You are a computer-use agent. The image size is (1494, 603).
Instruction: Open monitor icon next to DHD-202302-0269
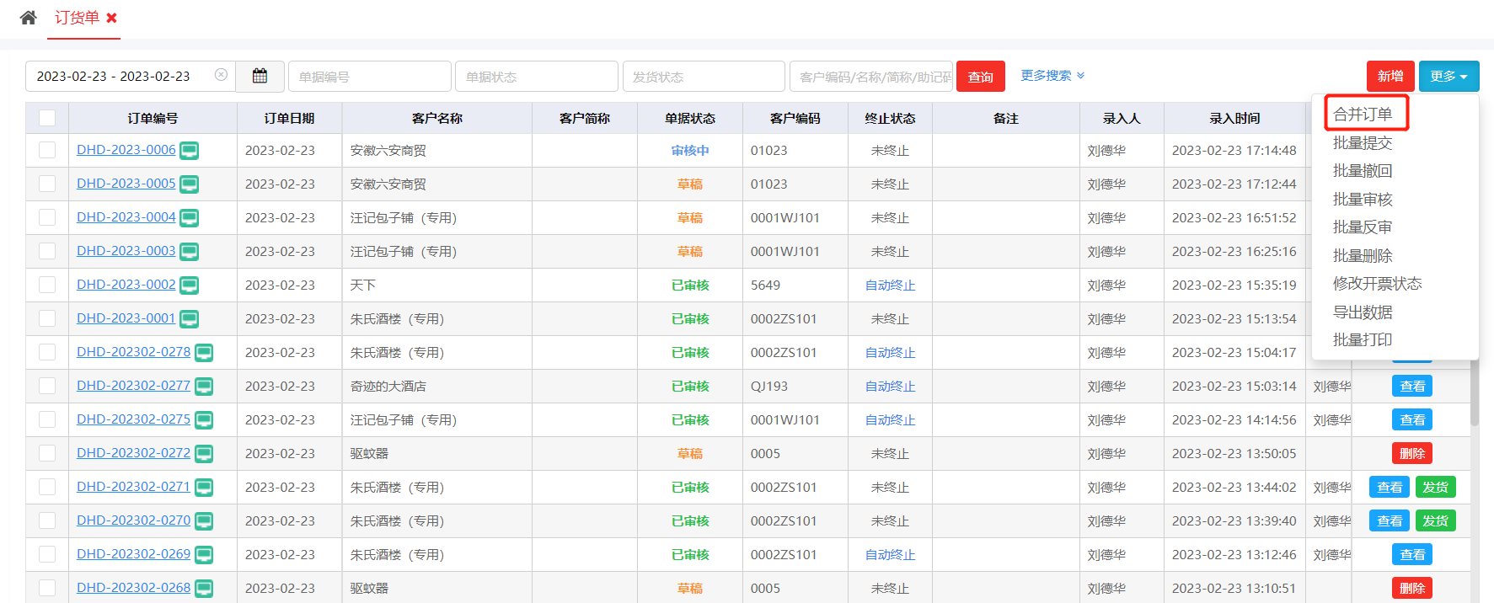204,555
